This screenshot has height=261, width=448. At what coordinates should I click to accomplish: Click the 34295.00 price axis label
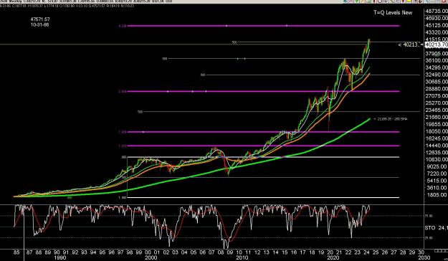[x=437, y=67]
